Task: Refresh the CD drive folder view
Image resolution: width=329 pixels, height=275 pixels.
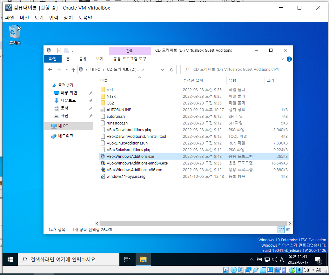Action: point(171,70)
